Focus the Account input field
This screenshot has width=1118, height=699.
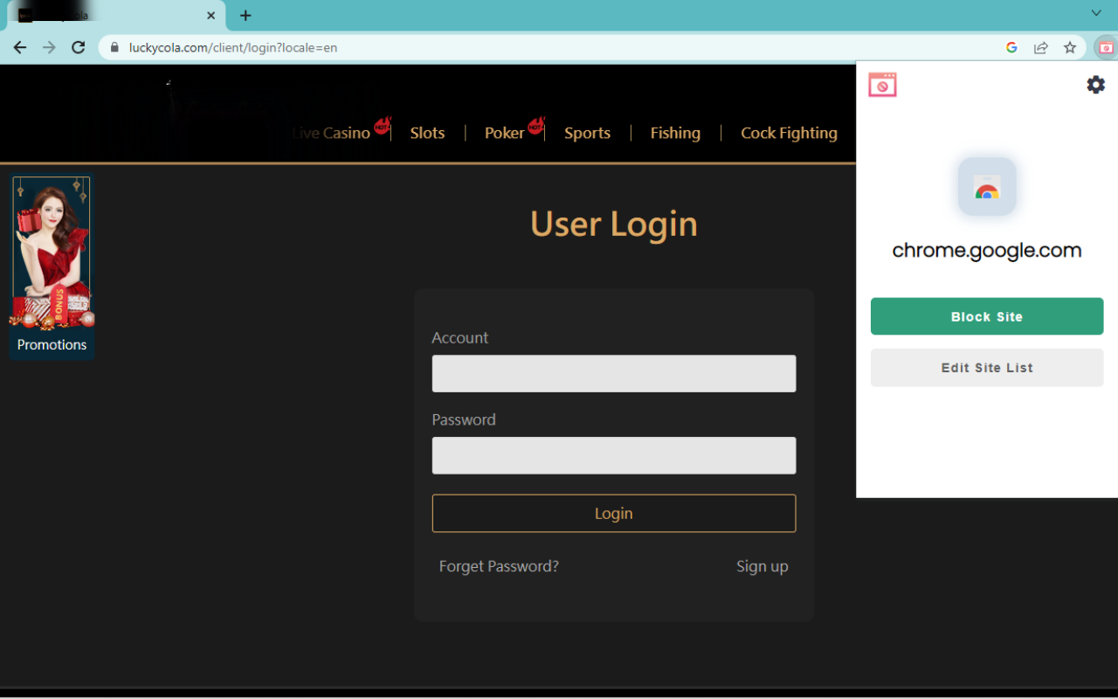614,373
